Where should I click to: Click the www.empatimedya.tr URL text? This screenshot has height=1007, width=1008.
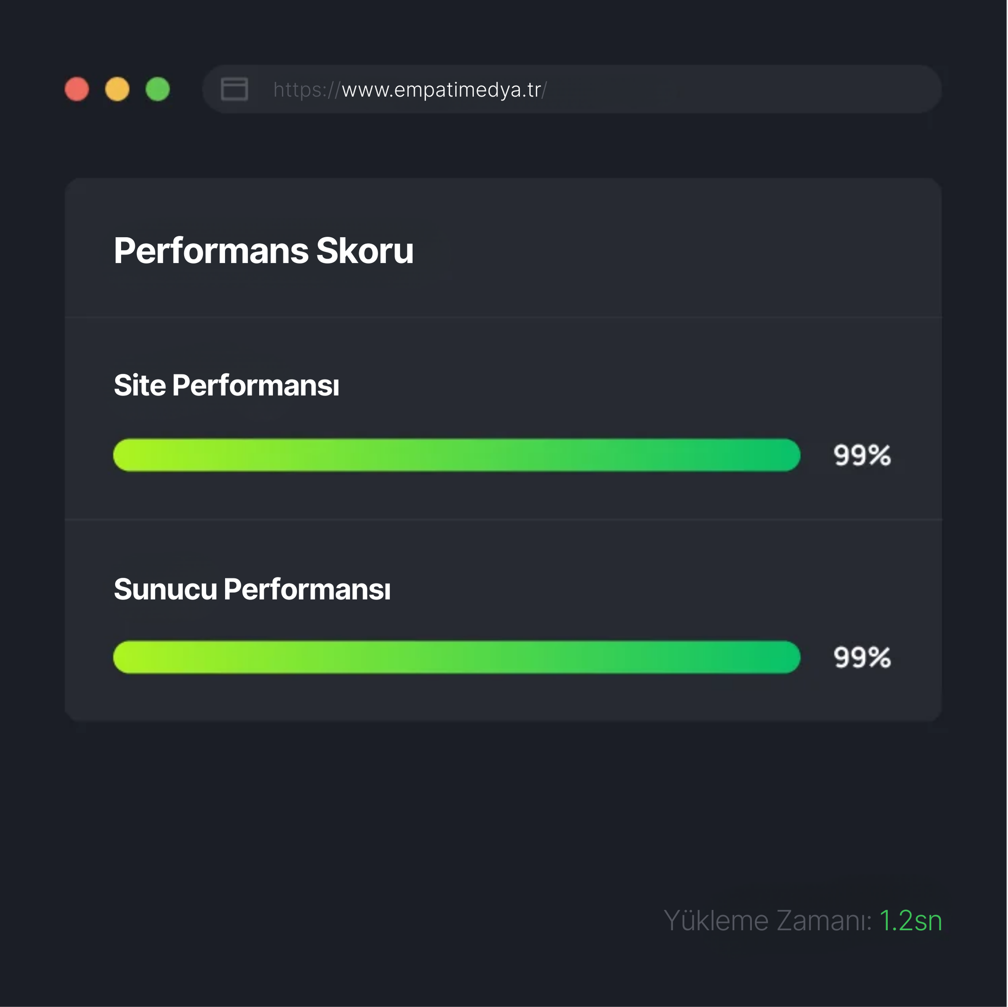[441, 90]
